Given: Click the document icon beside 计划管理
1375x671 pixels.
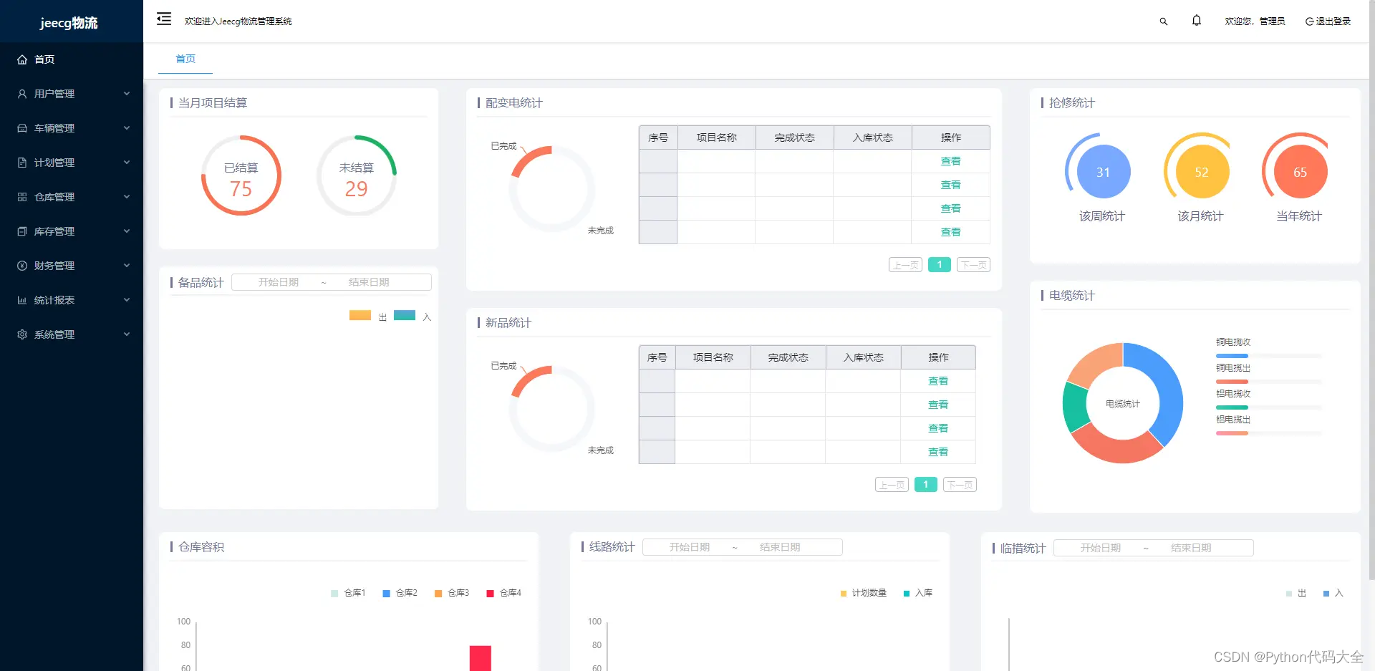Looking at the screenshot, I should point(22,163).
